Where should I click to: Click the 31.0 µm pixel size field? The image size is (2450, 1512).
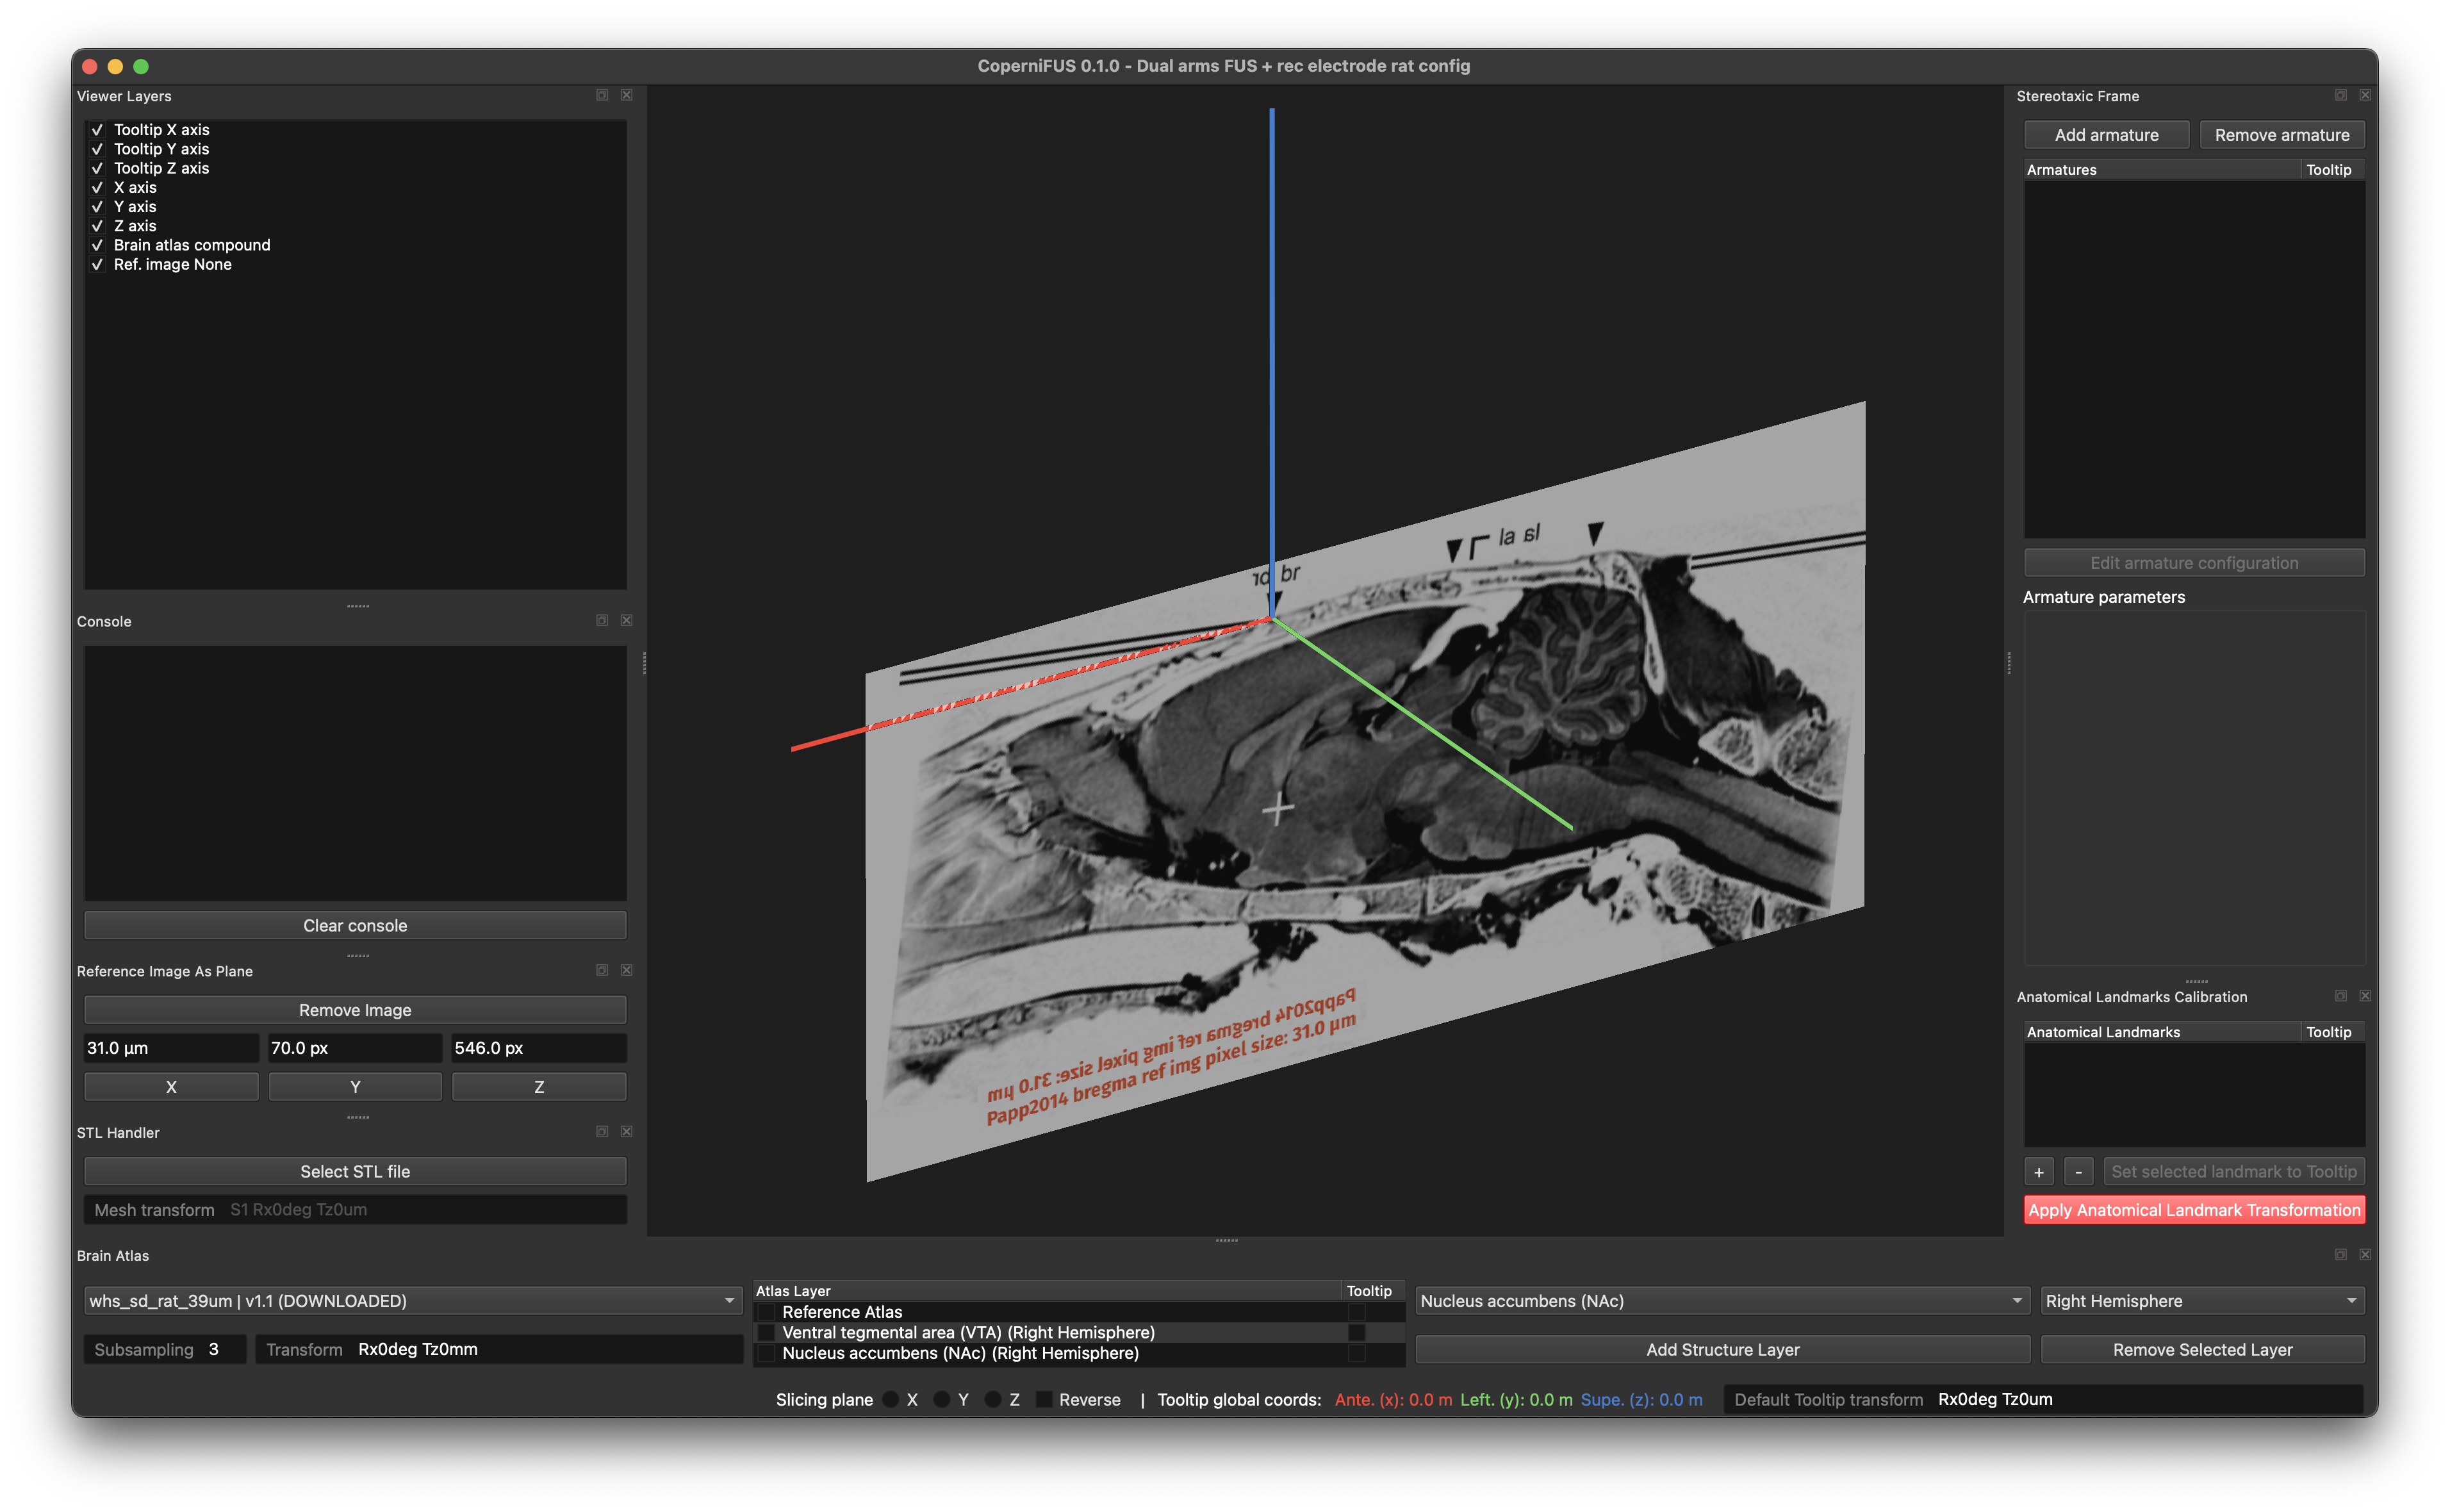pyautogui.click(x=171, y=1048)
